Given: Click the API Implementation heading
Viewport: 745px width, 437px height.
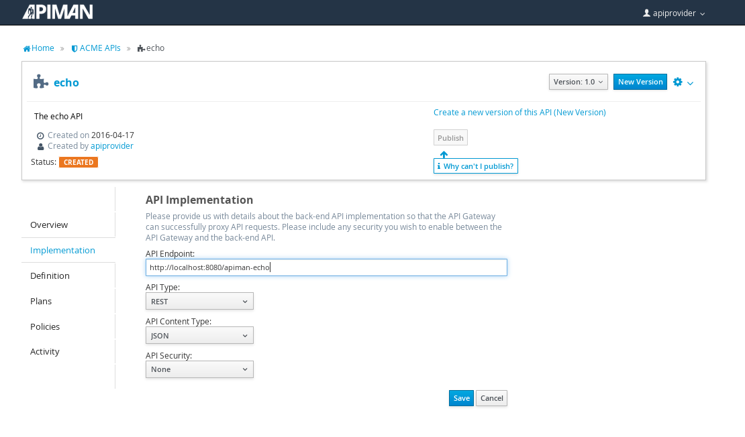Looking at the screenshot, I should (x=199, y=200).
